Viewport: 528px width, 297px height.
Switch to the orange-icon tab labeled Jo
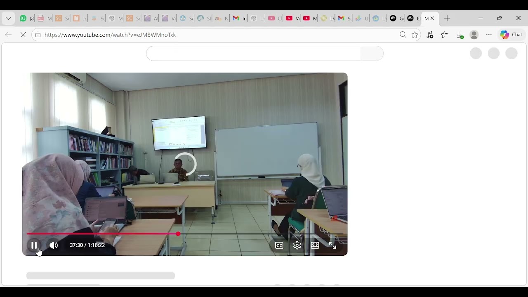pos(80,18)
